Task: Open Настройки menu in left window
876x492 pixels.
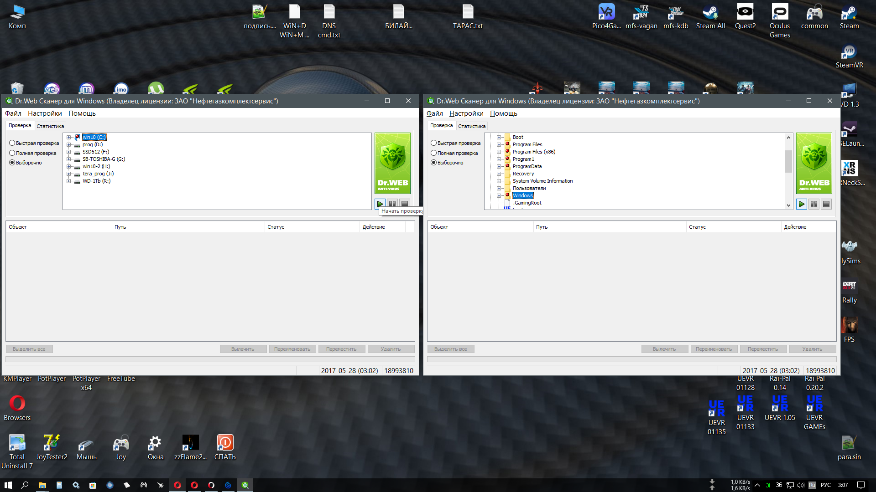Action: (45, 113)
